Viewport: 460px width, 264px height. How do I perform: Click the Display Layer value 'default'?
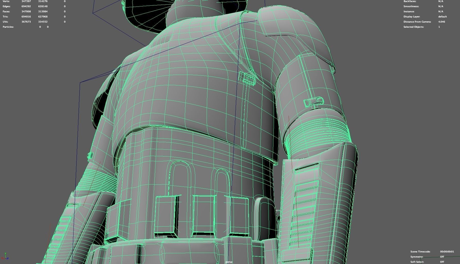(443, 17)
